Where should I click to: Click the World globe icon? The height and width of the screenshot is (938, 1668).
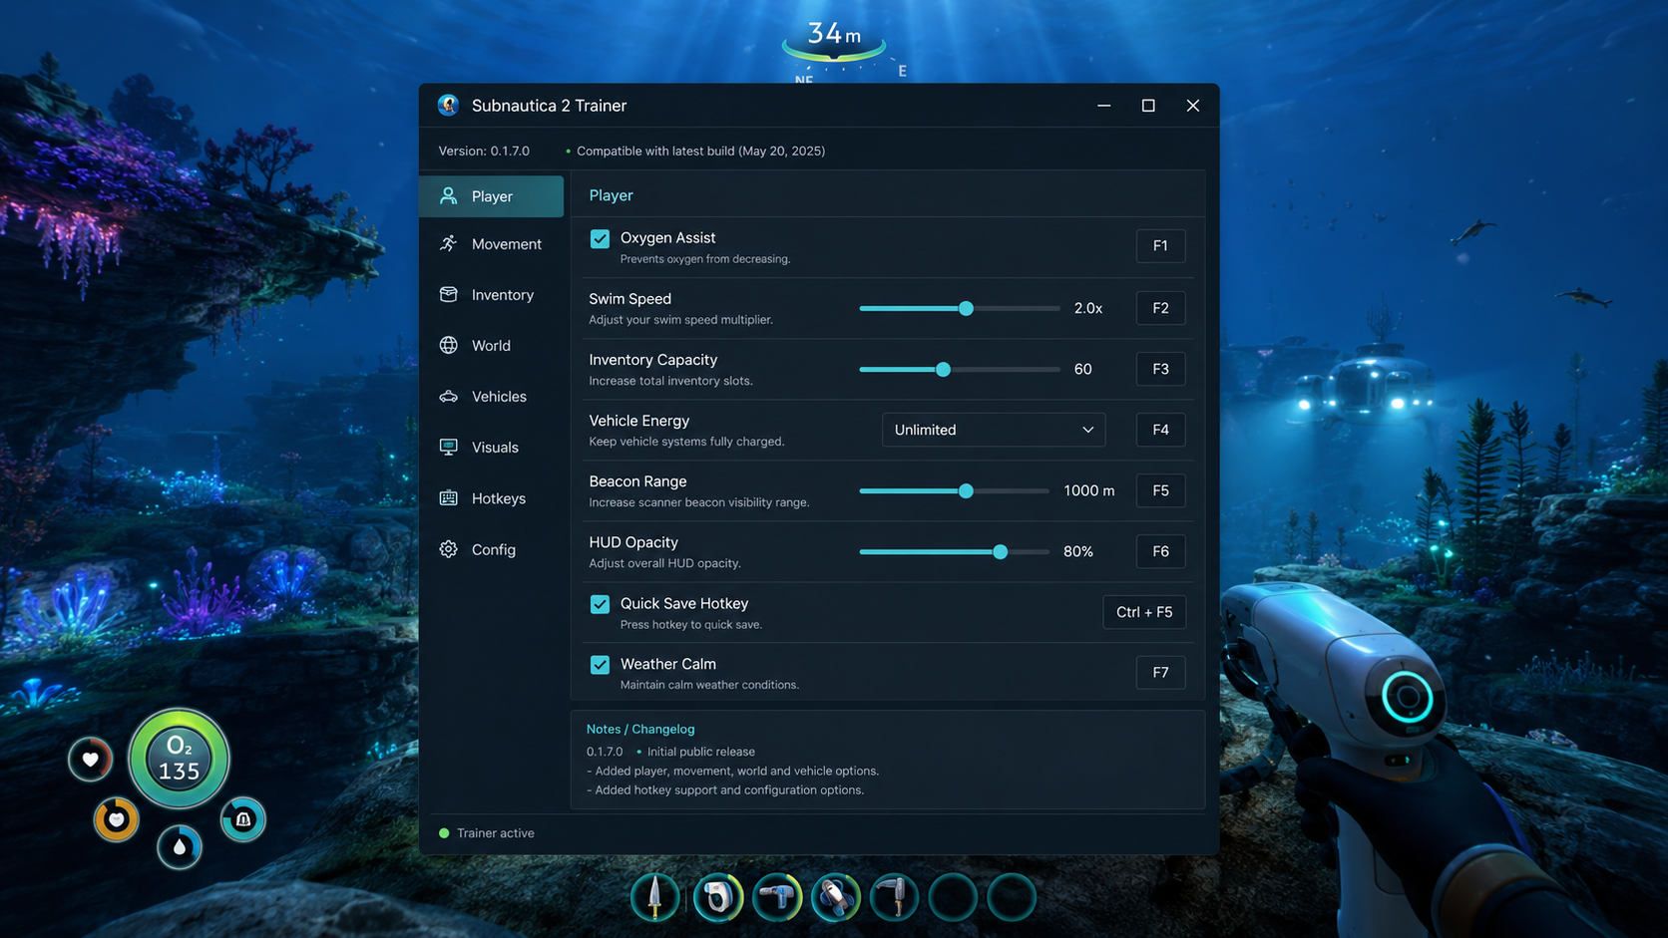pos(449,345)
